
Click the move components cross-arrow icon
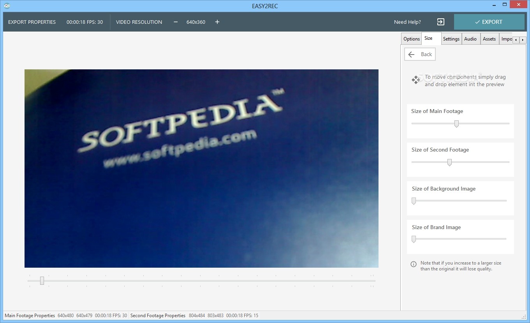tap(416, 80)
